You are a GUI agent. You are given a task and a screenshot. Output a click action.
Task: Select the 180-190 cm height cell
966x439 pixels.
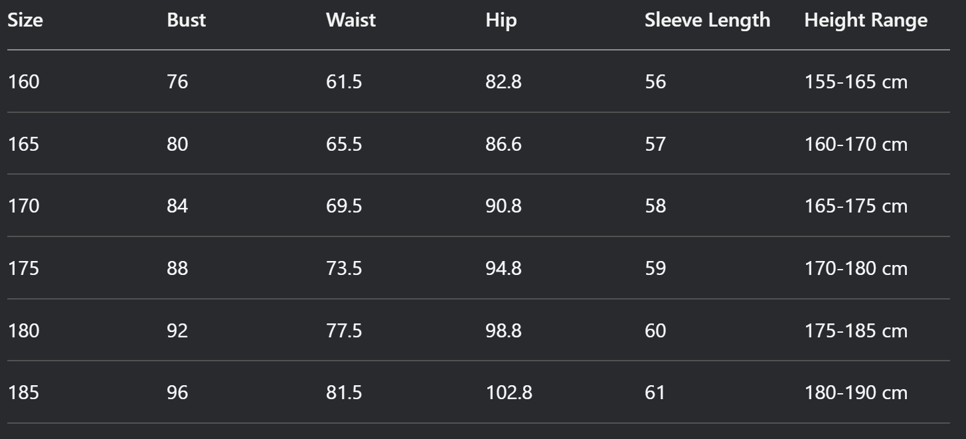(x=856, y=393)
